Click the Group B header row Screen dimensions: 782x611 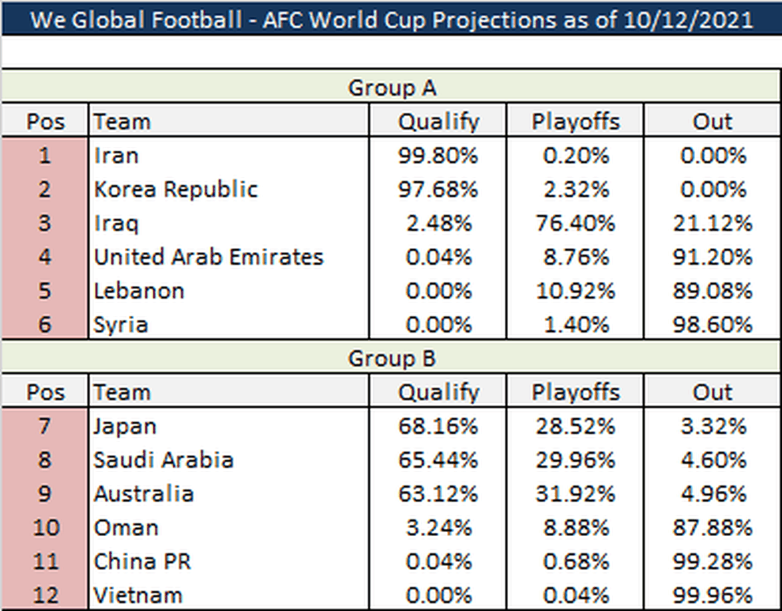392,358
